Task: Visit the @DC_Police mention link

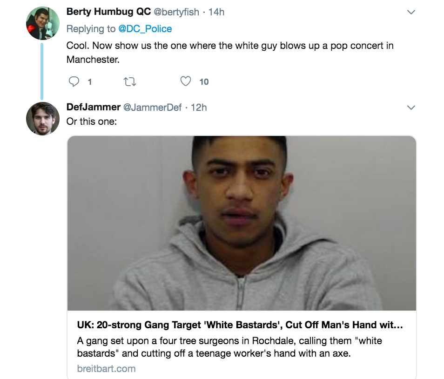Action: coord(145,29)
